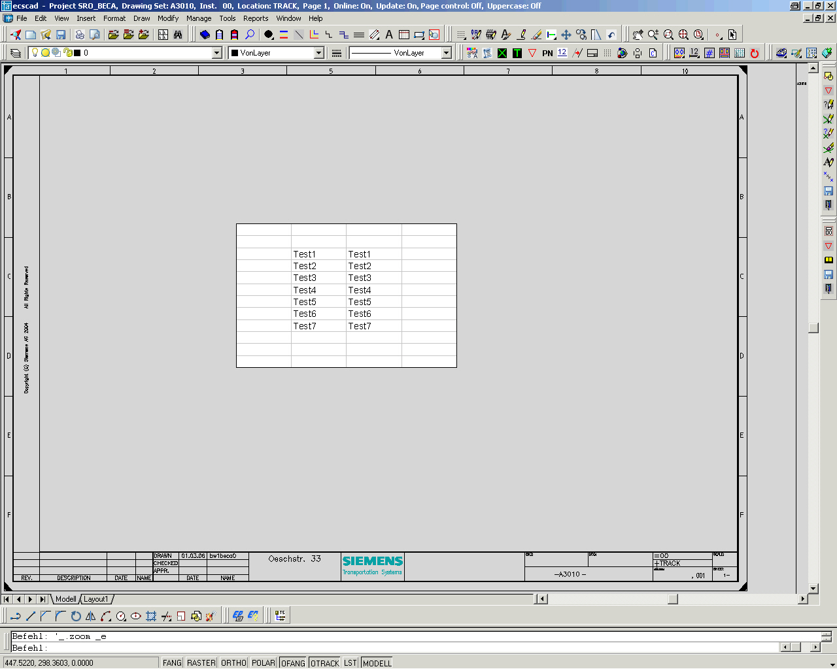The width and height of the screenshot is (837, 669).
Task: Activate the Pan hand tool
Action: 638,35
